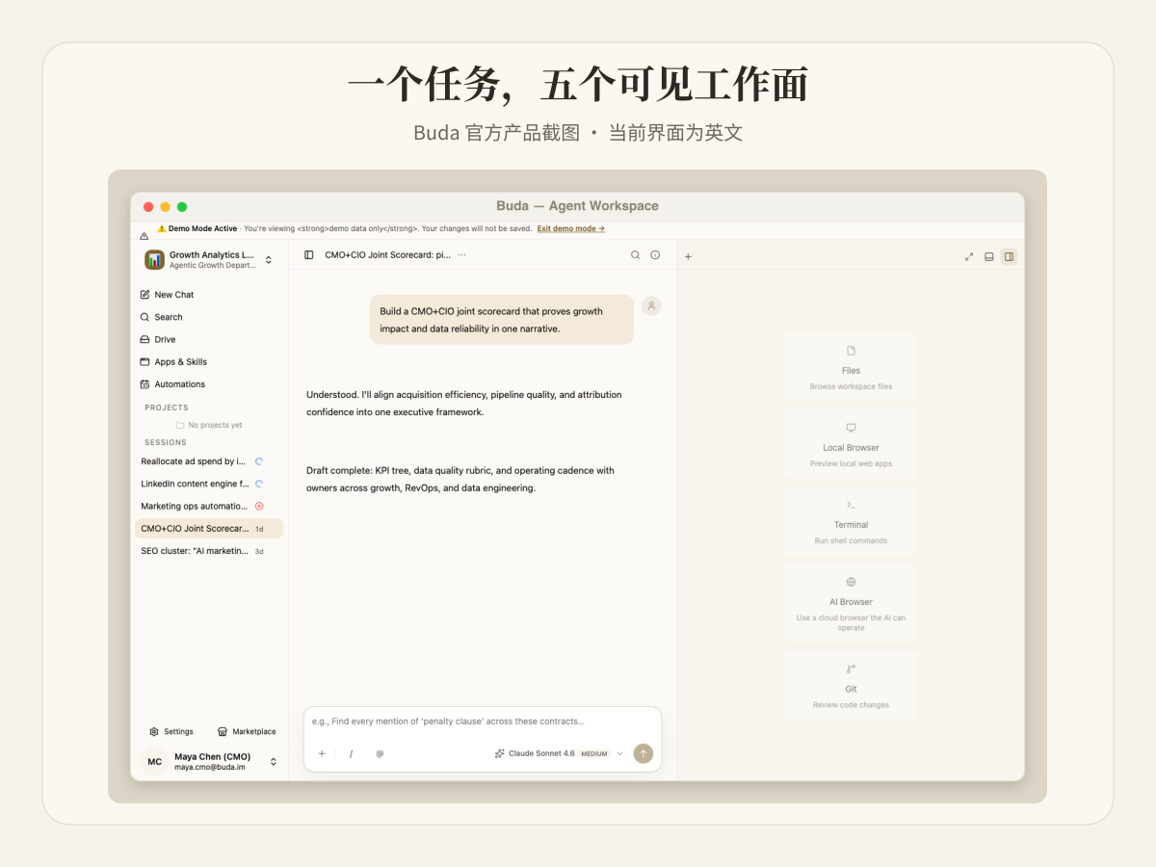Toggle the right side panel layout

click(x=1009, y=256)
